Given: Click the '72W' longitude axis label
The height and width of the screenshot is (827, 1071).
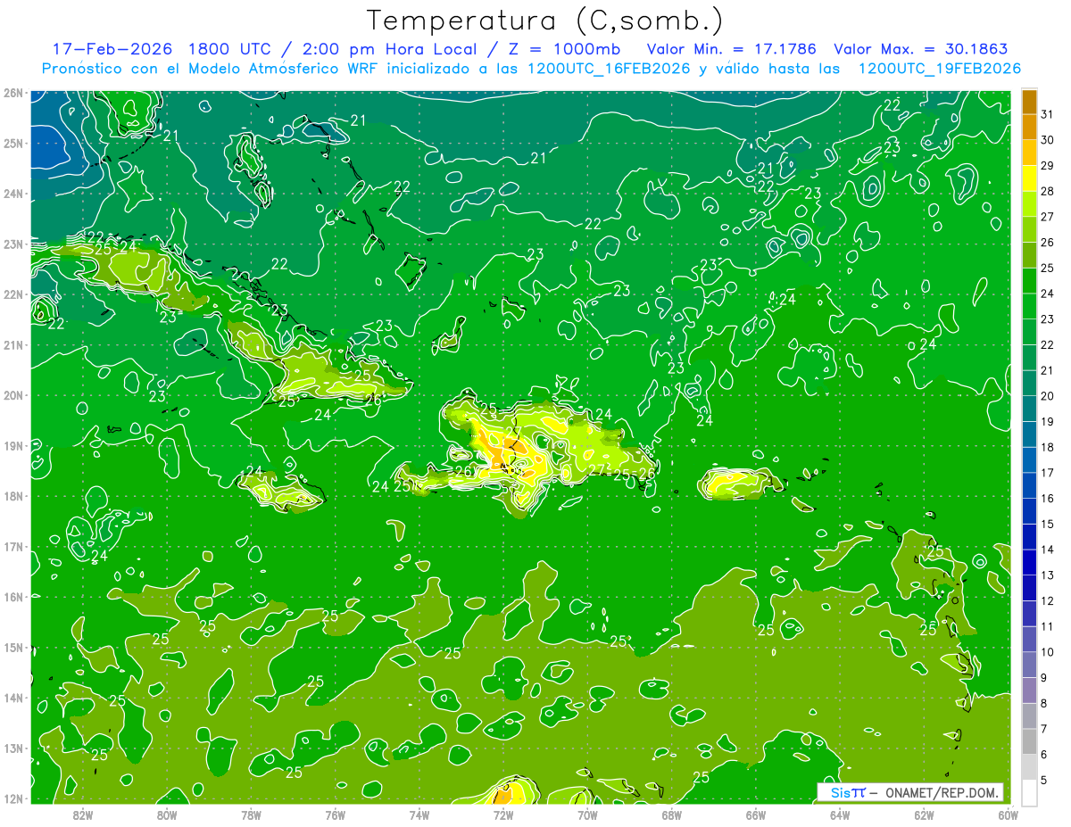Looking at the screenshot, I should point(503,814).
